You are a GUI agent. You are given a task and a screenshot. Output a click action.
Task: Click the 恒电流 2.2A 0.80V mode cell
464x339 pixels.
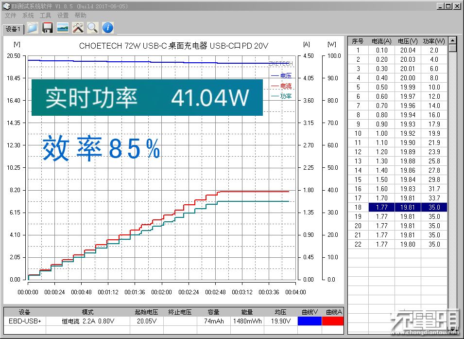pos(88,321)
